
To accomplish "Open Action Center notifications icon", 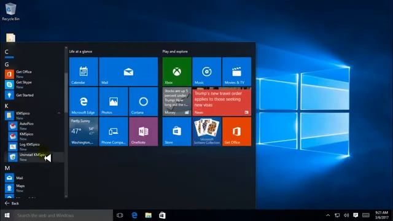I will pos(356,215).
